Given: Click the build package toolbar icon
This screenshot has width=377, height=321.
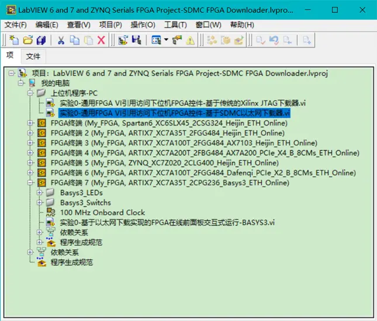Looking at the screenshot, I should pyautogui.click(x=226, y=40).
